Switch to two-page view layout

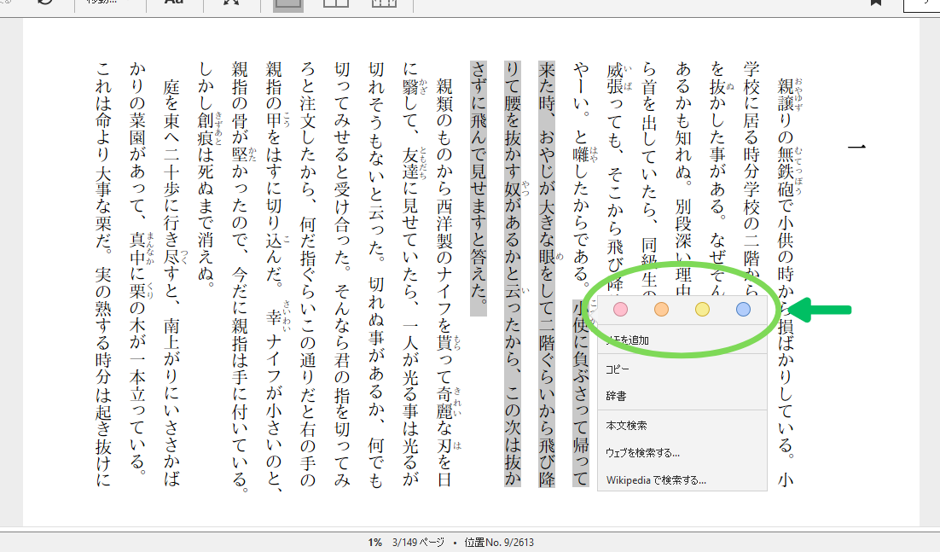[336, 3]
